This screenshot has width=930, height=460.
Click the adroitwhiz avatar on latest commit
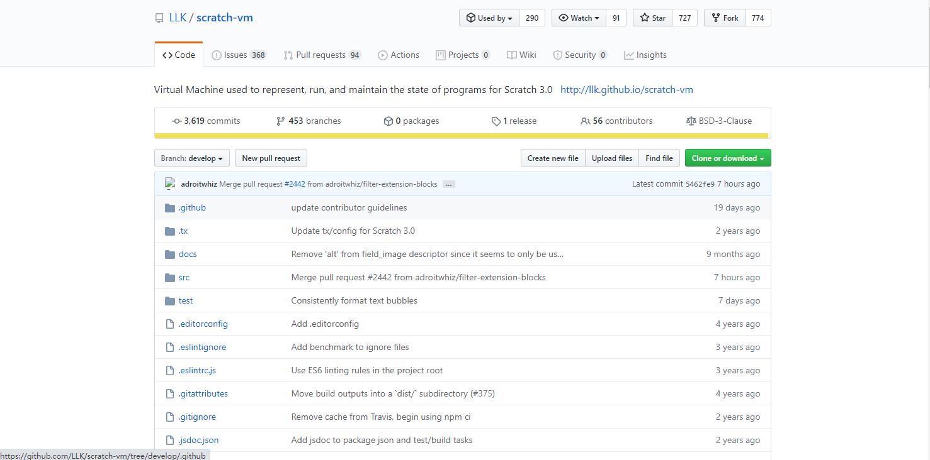point(170,184)
